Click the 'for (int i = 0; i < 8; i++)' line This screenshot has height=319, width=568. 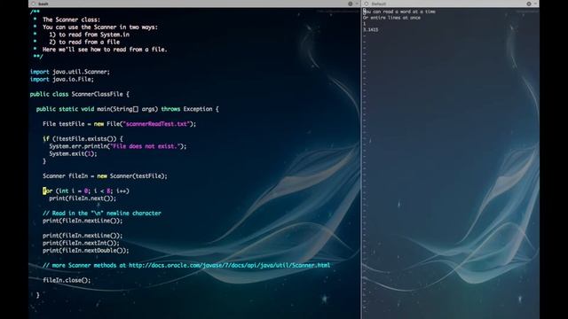click(86, 191)
